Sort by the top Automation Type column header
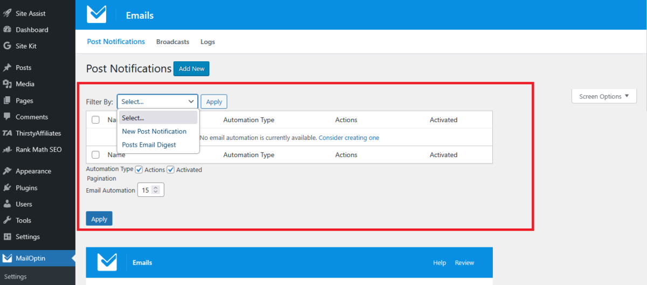 click(x=249, y=120)
